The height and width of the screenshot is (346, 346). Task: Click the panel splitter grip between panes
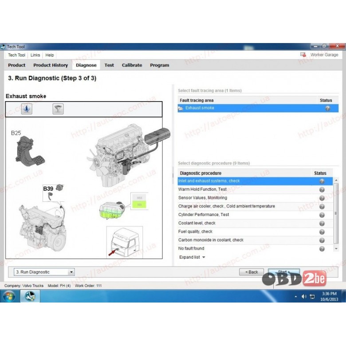[173, 176]
